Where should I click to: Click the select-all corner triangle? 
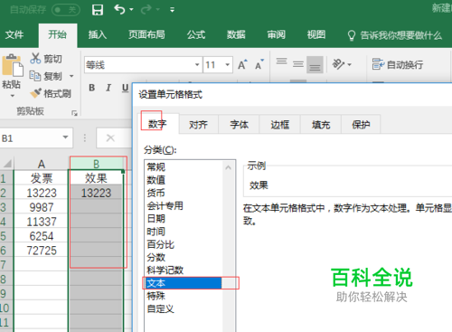[7, 164]
